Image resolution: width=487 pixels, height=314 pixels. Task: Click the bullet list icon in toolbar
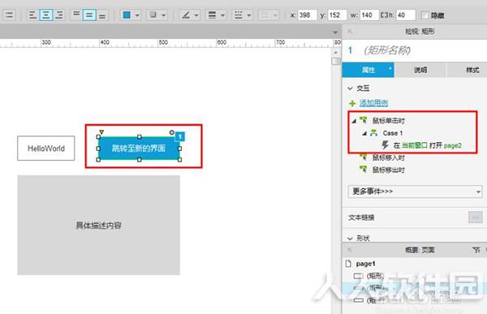click(x=9, y=15)
